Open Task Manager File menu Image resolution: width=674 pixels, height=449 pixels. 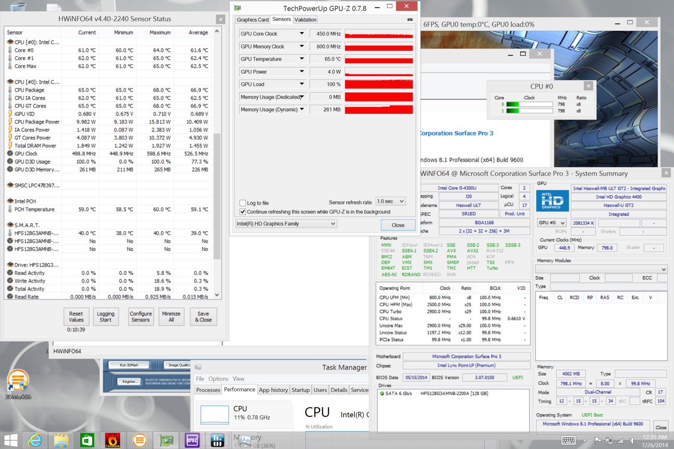(200, 379)
